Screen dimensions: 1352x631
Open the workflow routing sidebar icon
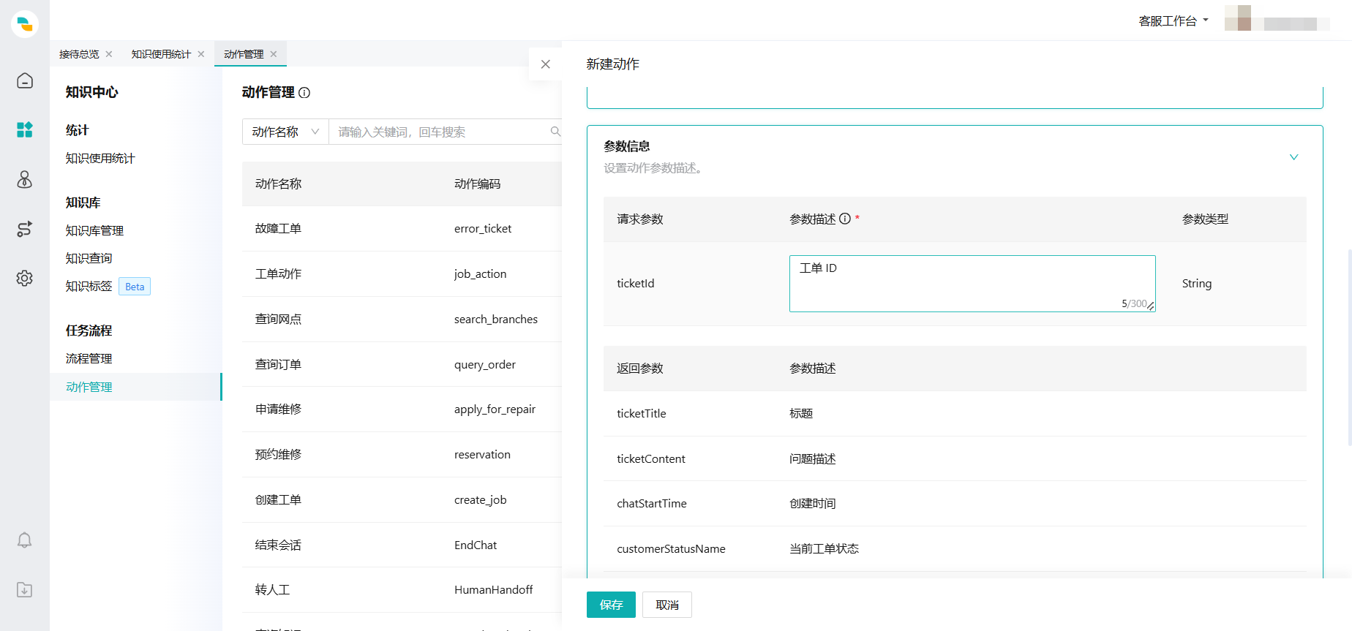click(25, 229)
